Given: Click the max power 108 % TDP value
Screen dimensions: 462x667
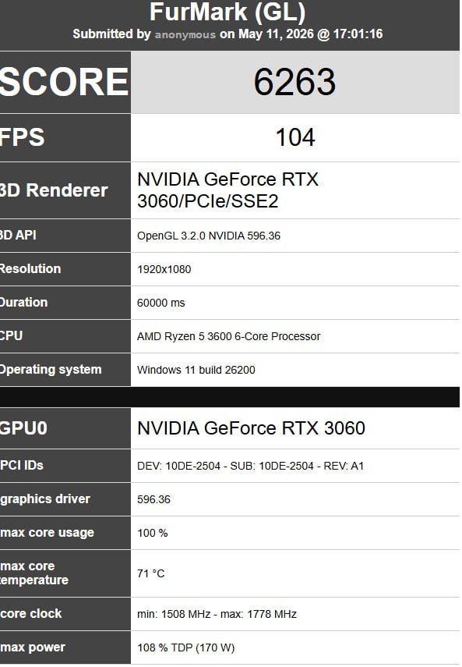Looking at the screenshot, I should 185,647.
